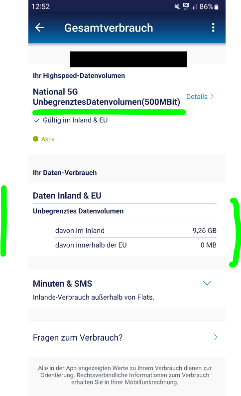Expand the Minuten & SMS section
The image size is (241, 396).
(x=207, y=283)
